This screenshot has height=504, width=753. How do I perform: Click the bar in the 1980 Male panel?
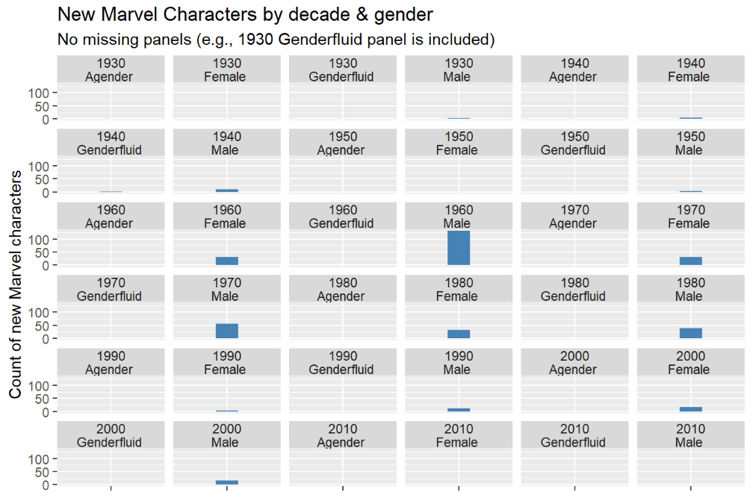pos(691,333)
